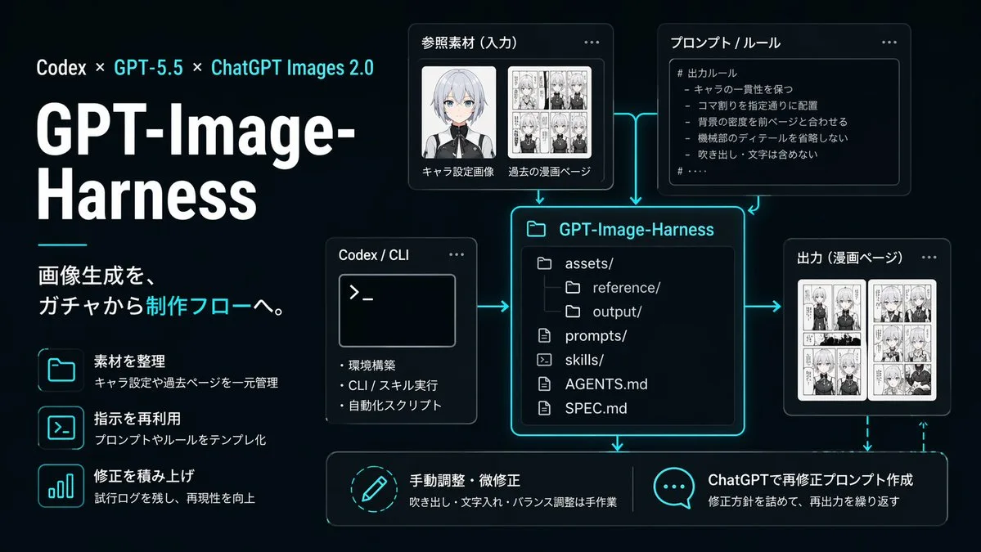This screenshot has width=981, height=552.
Task: Click the pencil icon for 手動調整・微修正
Action: [x=374, y=489]
